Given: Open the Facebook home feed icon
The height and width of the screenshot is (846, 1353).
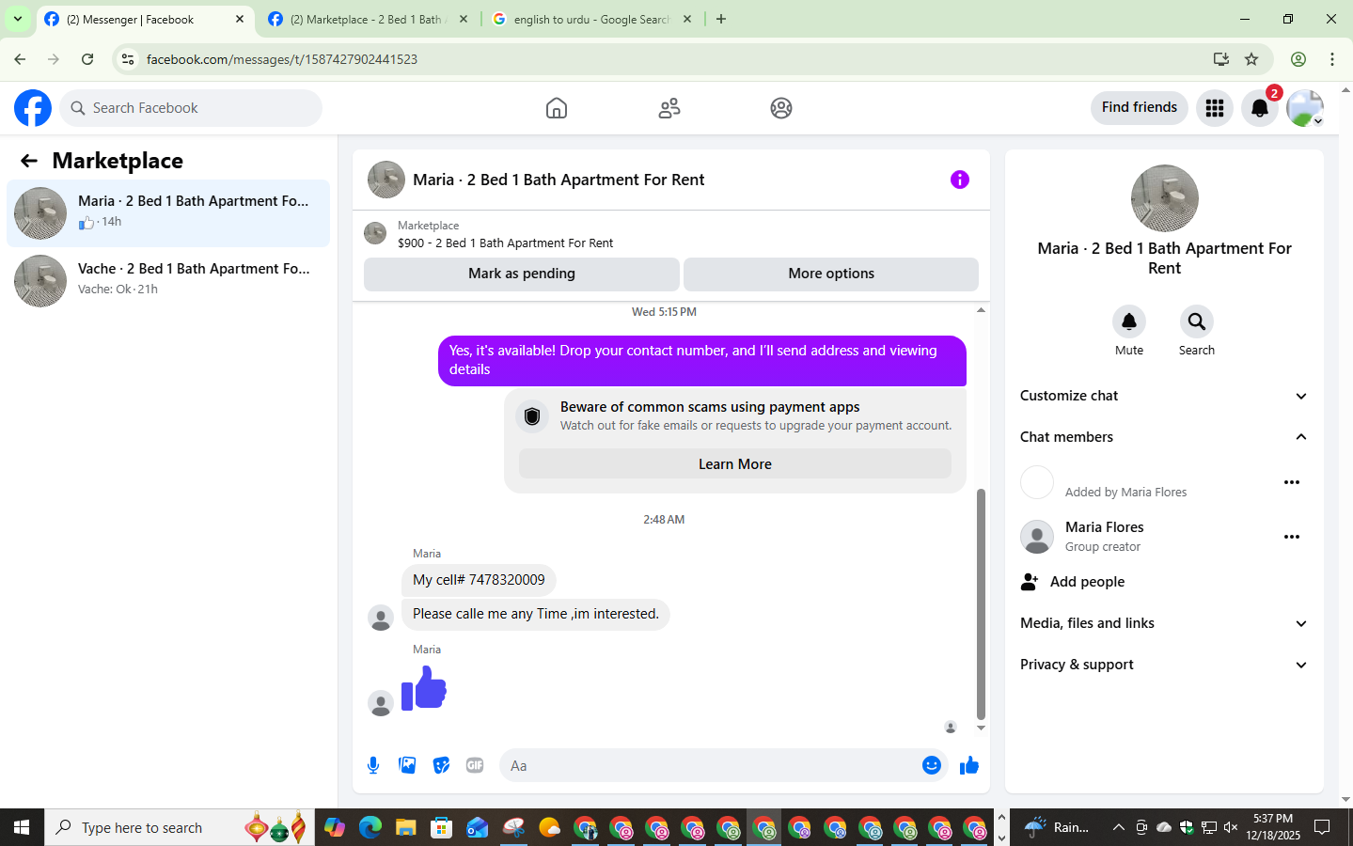Looking at the screenshot, I should pyautogui.click(x=557, y=108).
